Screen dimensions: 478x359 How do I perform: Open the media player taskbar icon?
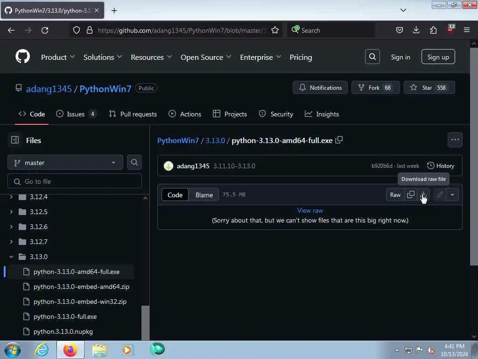[x=127, y=350]
